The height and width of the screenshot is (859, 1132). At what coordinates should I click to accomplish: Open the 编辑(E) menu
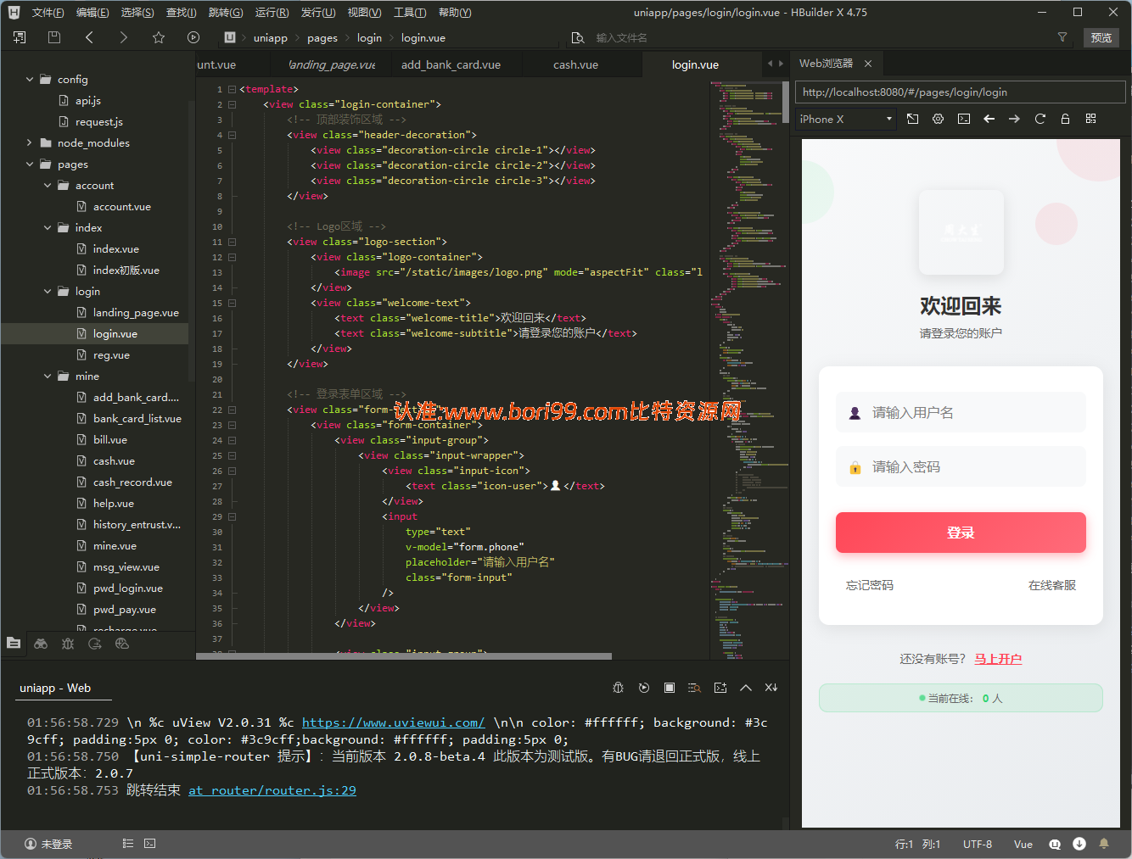click(92, 13)
